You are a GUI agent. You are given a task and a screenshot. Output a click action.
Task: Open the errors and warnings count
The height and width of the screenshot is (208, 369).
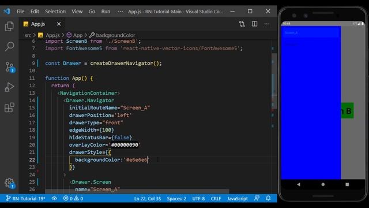pyautogui.click(x=73, y=199)
